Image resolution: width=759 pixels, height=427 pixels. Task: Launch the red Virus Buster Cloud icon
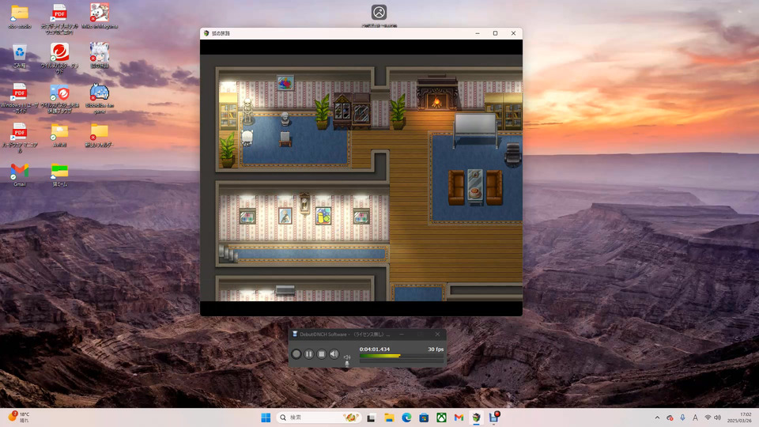pos(59,58)
